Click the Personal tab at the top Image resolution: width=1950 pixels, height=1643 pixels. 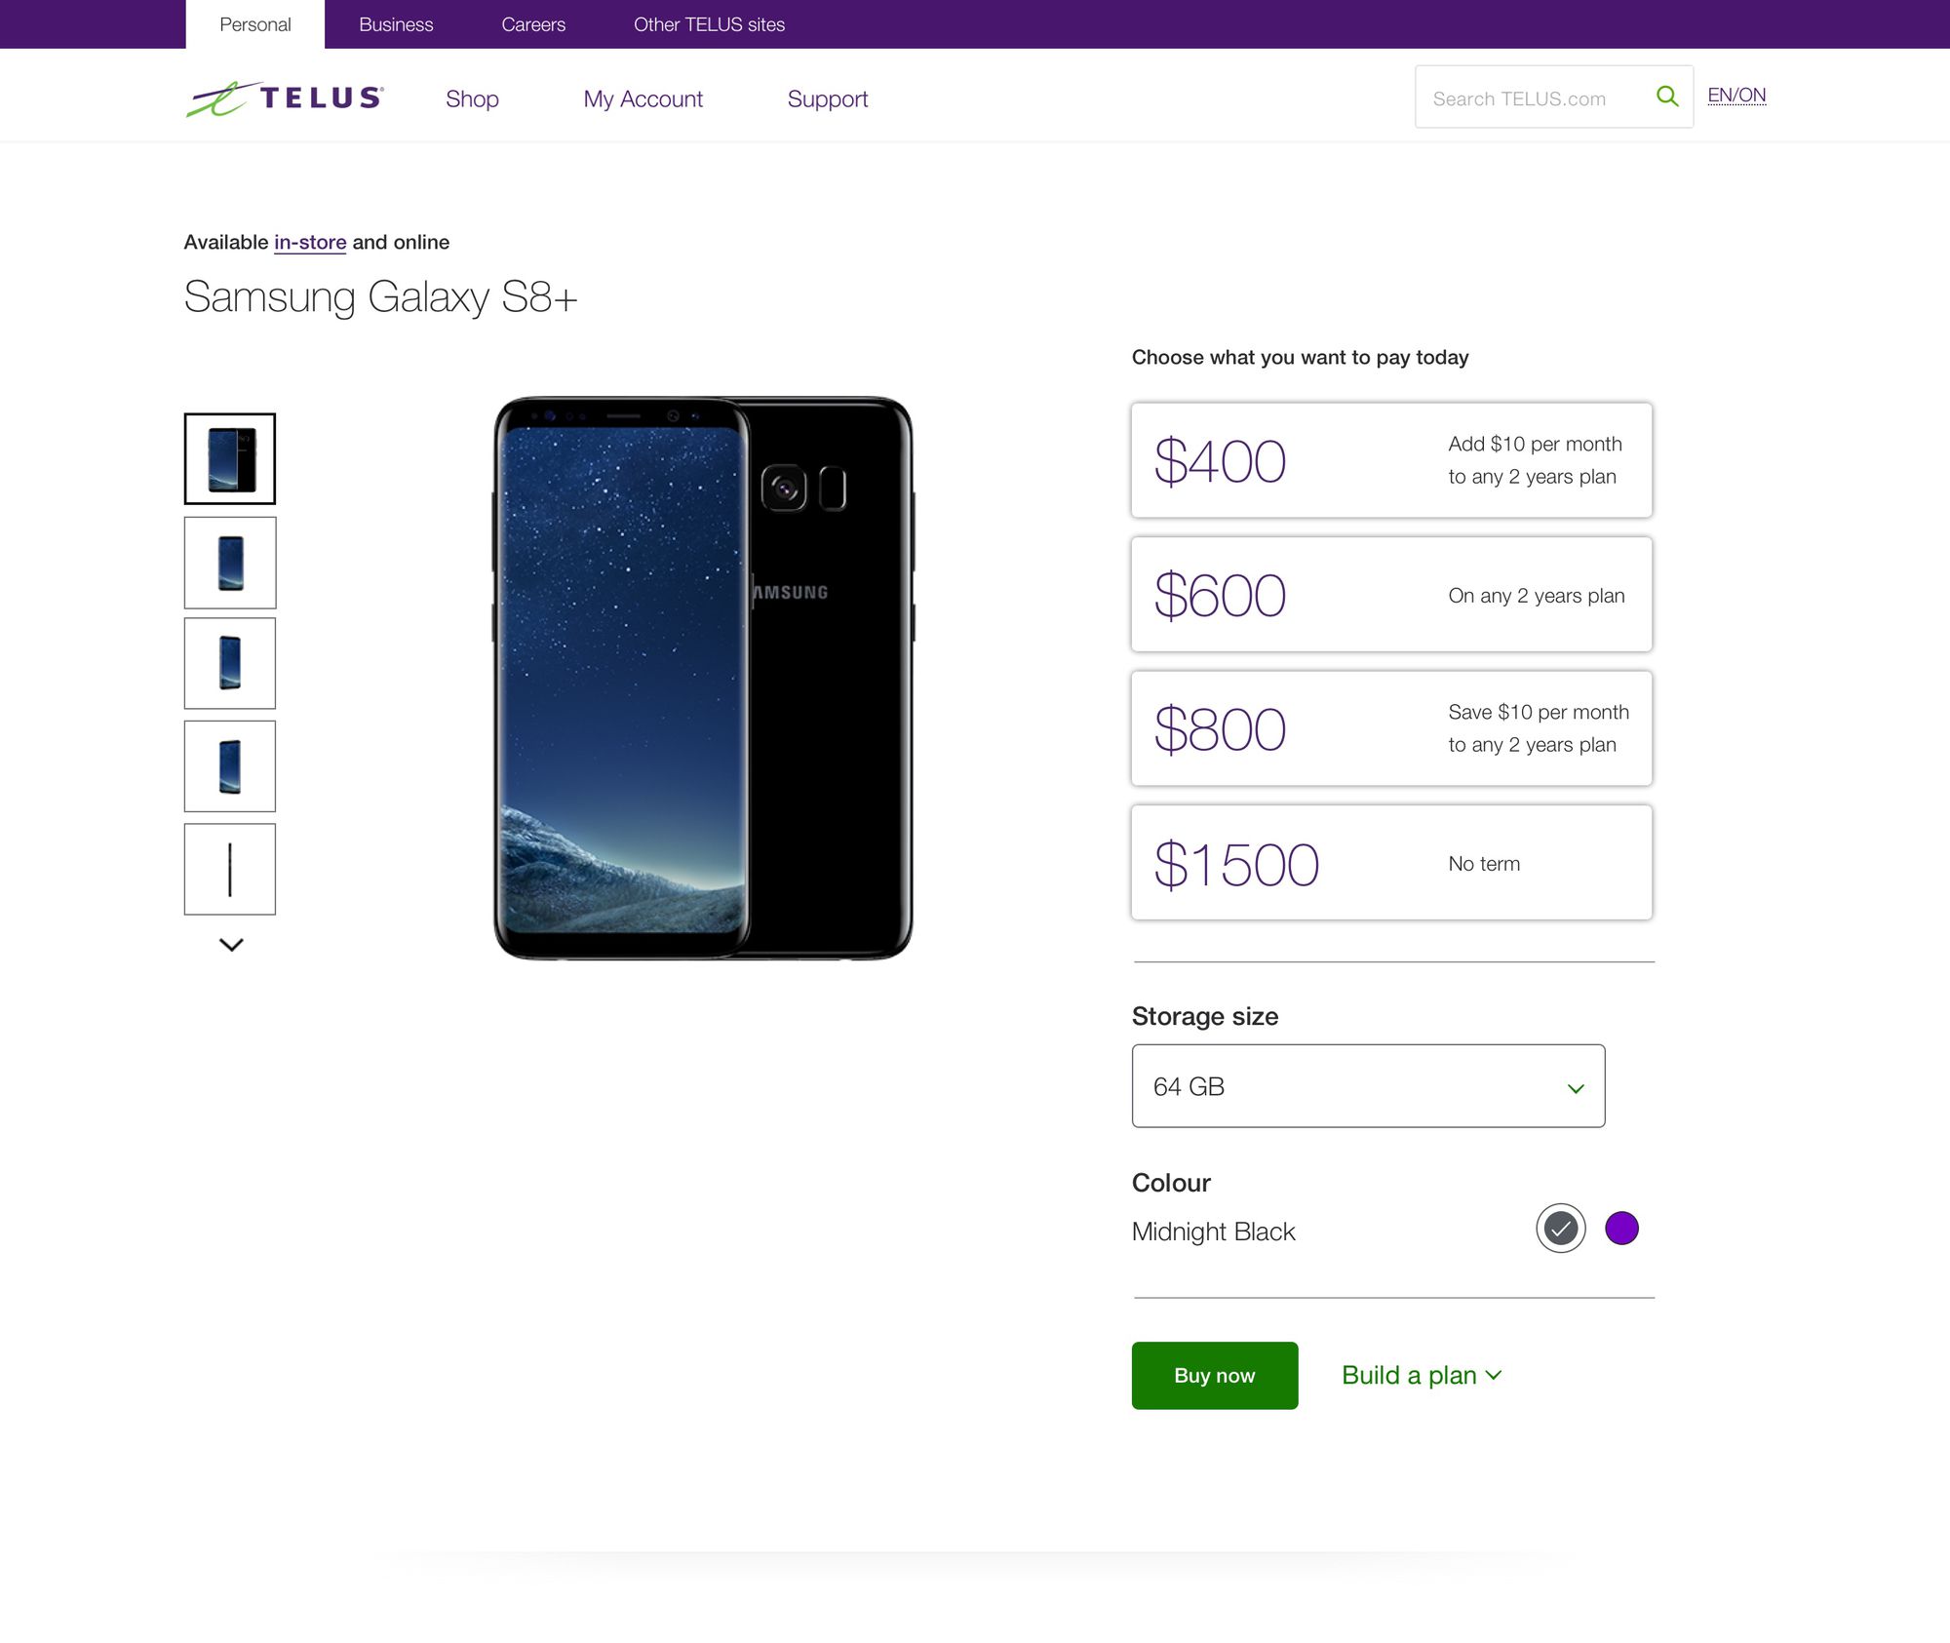[x=254, y=24]
